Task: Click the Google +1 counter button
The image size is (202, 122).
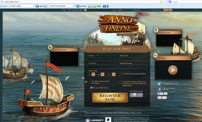Action: click(x=162, y=98)
